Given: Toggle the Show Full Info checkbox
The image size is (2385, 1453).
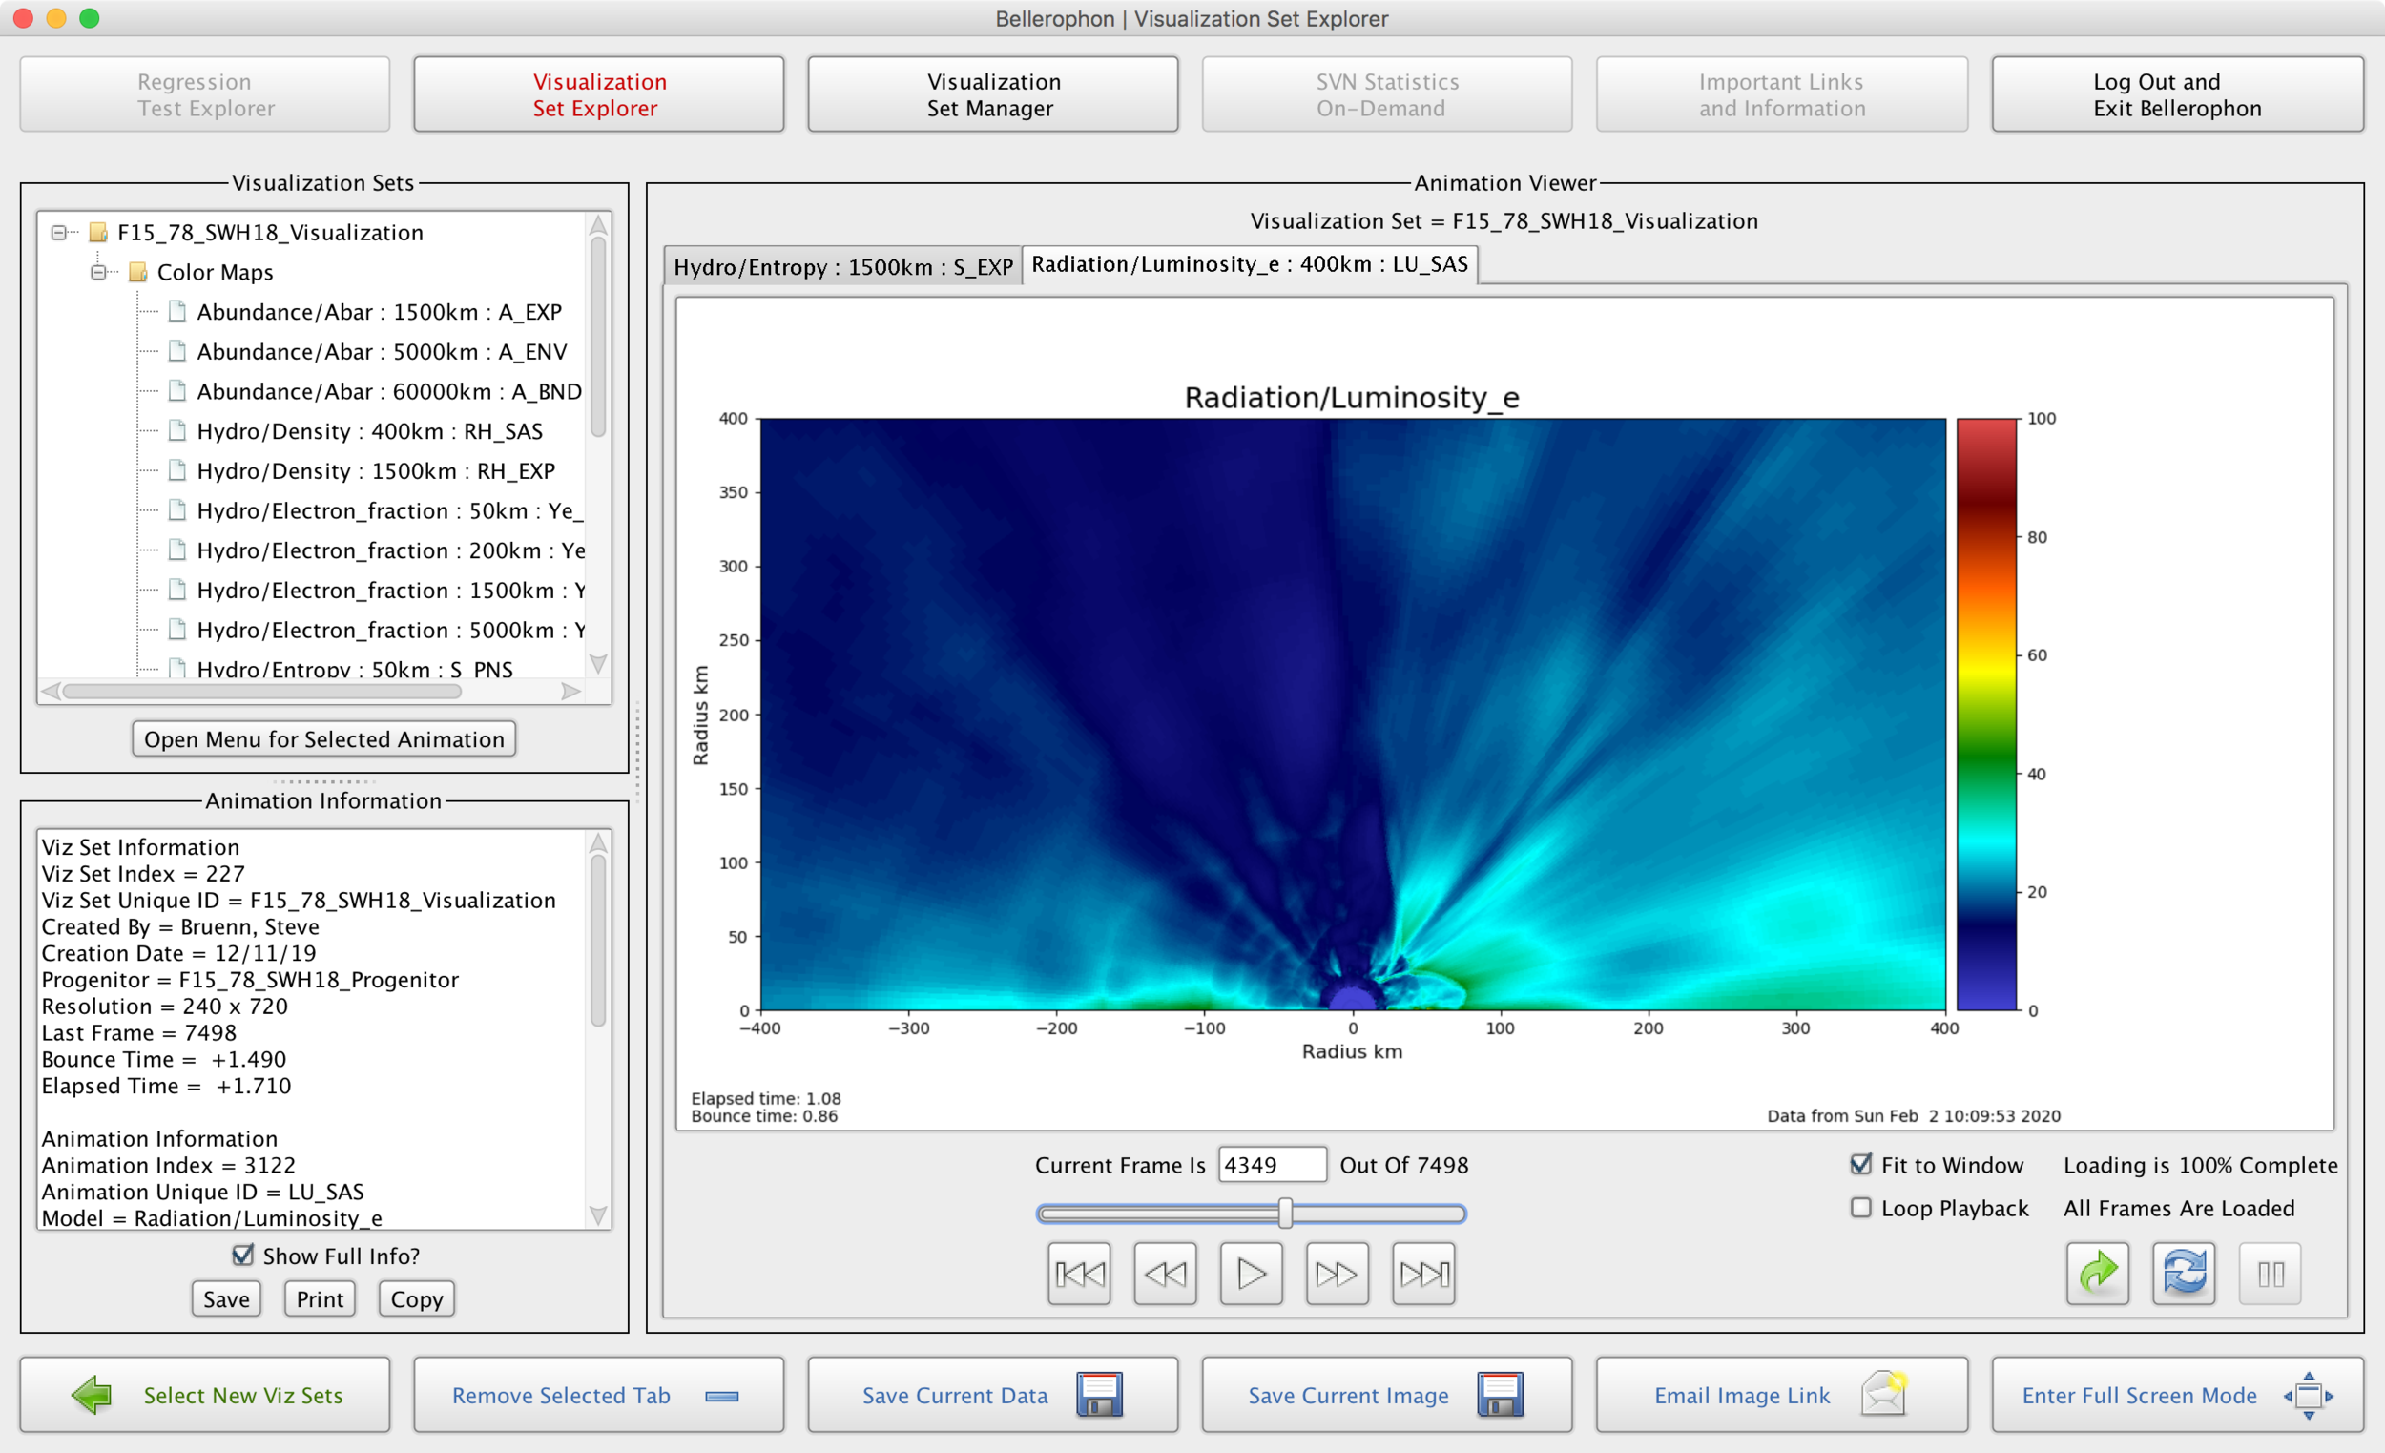Looking at the screenshot, I should click(x=242, y=1255).
